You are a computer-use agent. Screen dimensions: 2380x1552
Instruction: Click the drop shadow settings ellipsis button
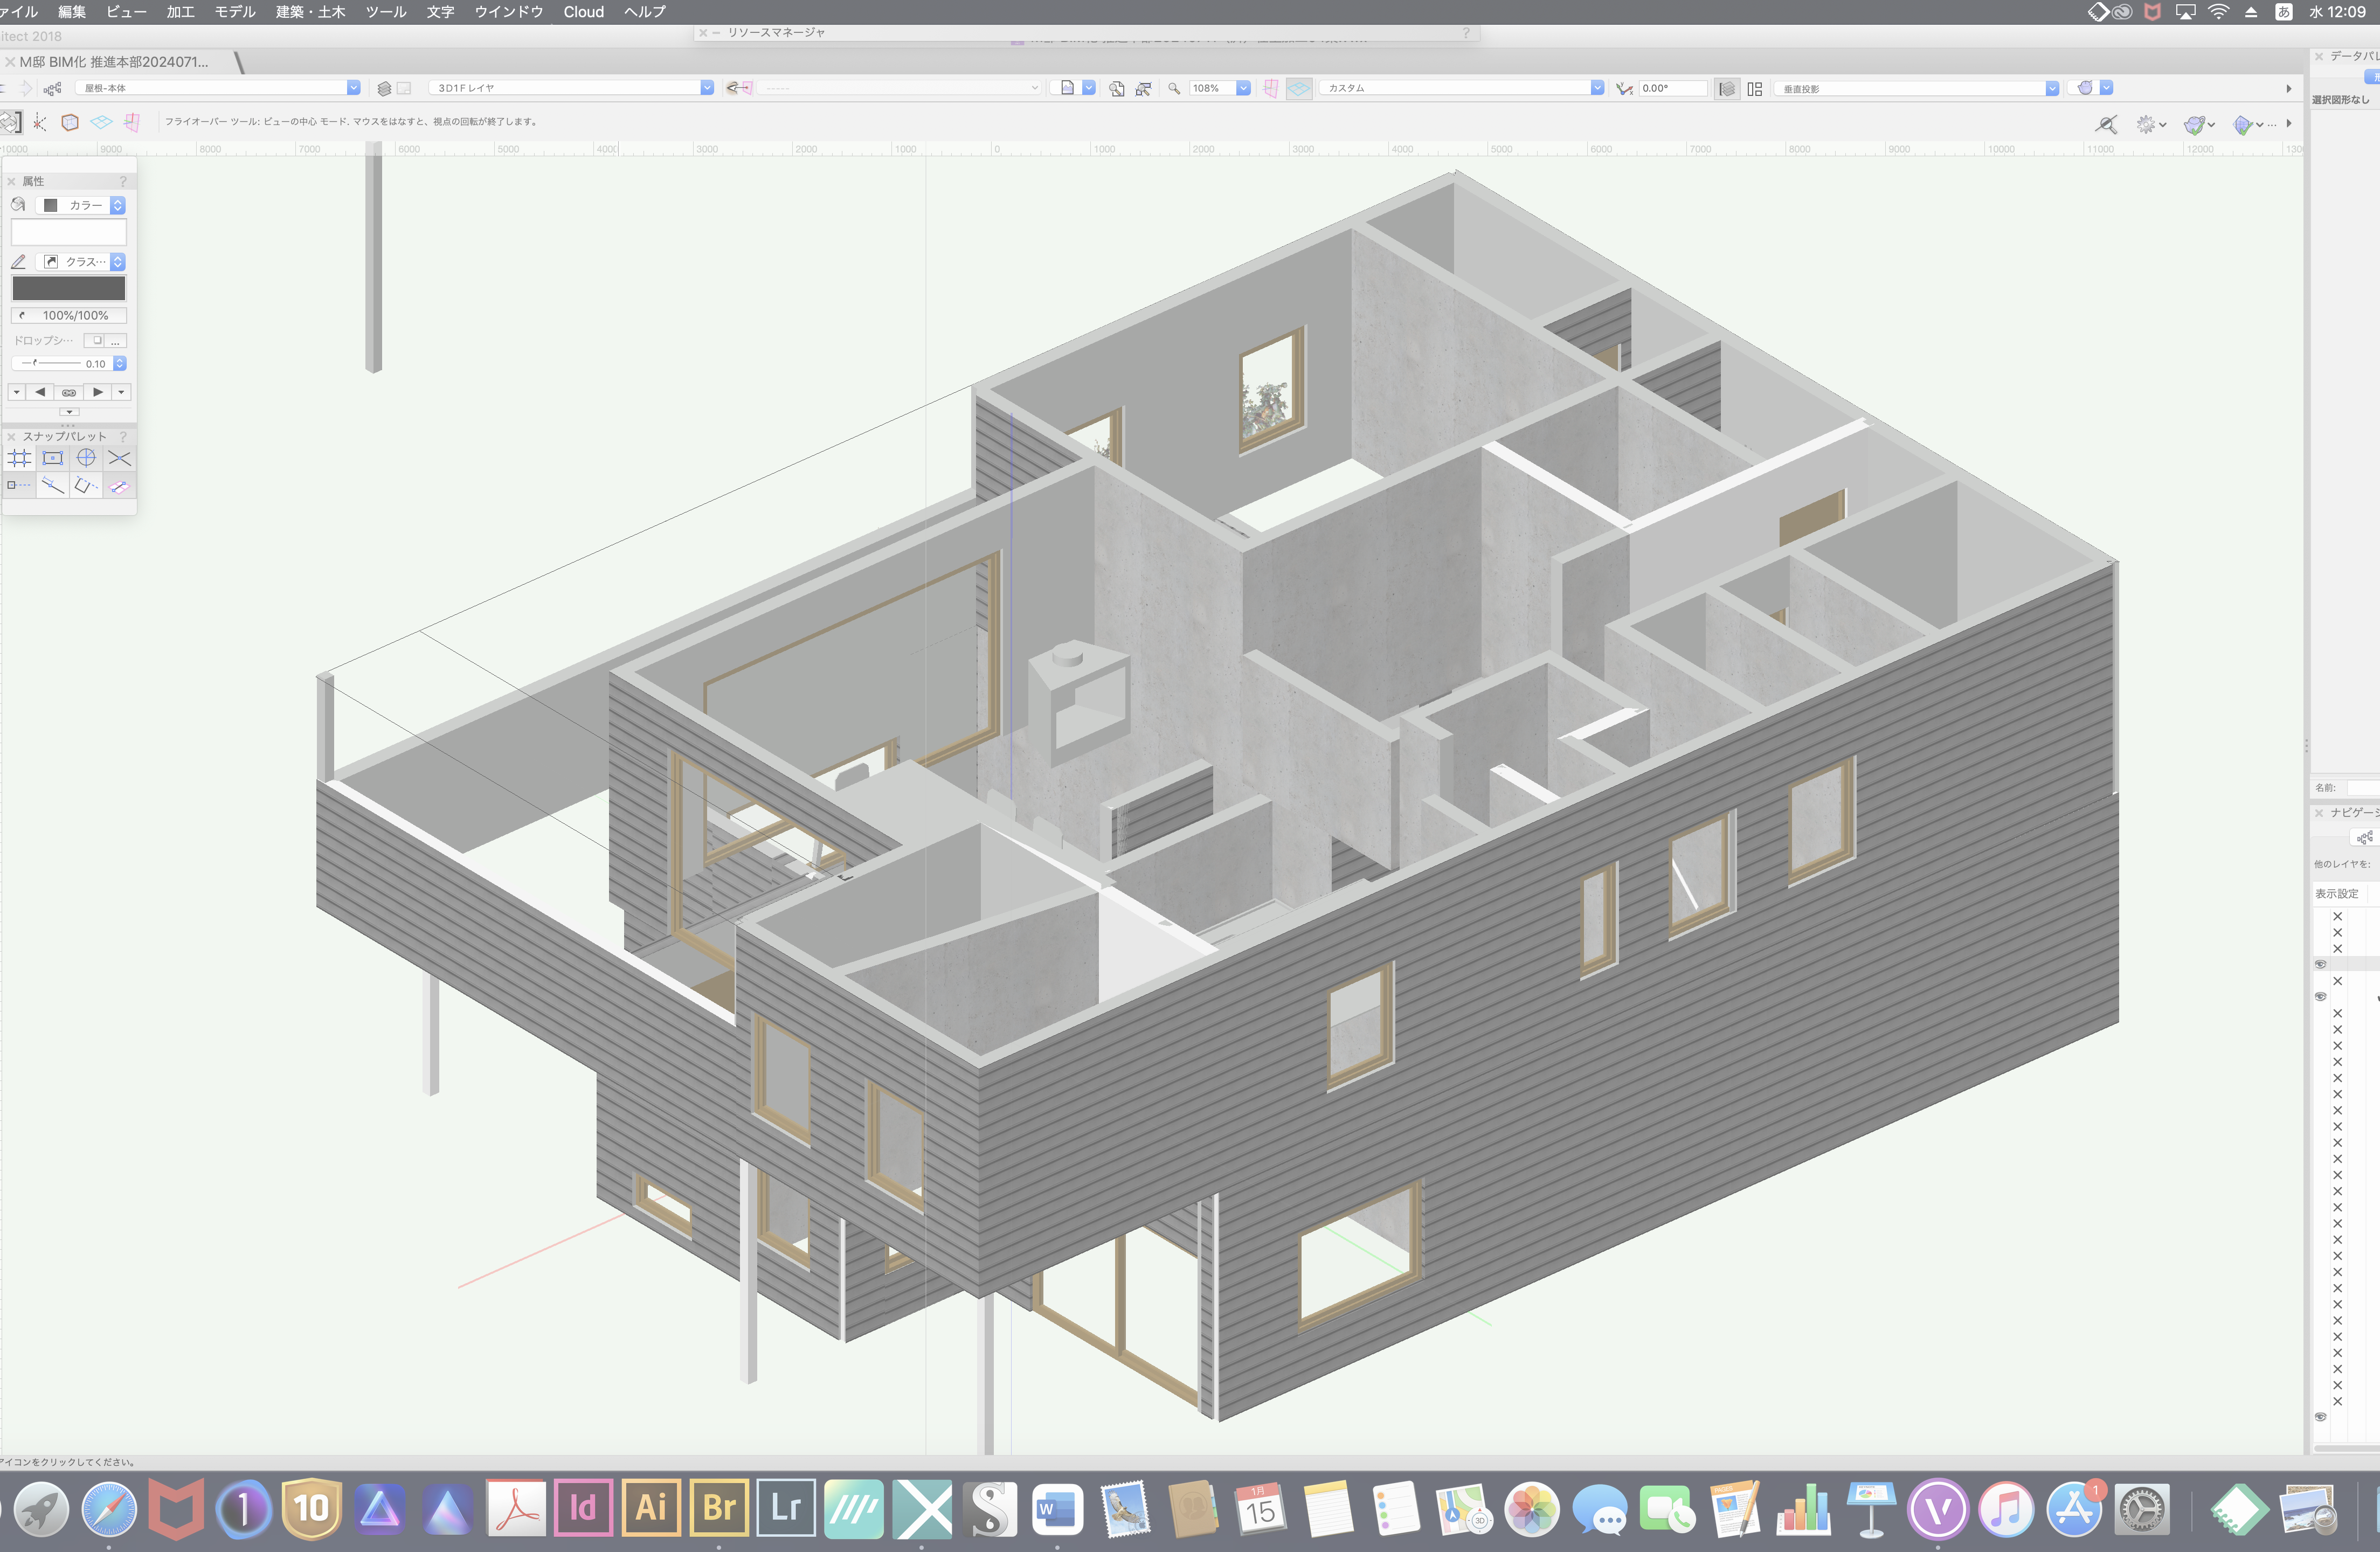pos(116,340)
